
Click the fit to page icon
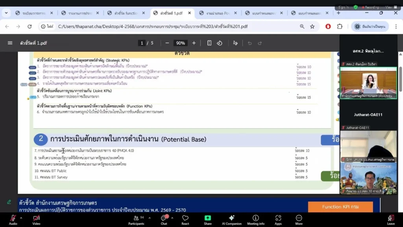click(209, 43)
